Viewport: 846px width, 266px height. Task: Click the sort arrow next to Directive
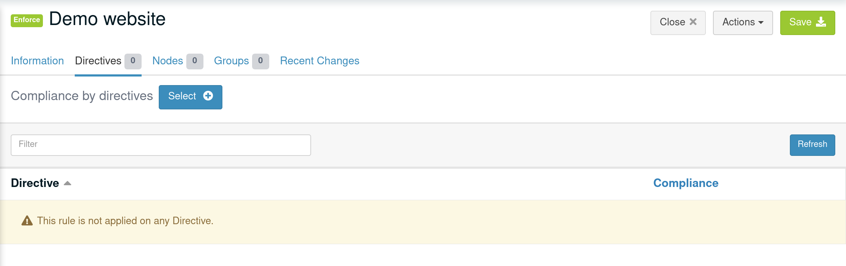68,183
